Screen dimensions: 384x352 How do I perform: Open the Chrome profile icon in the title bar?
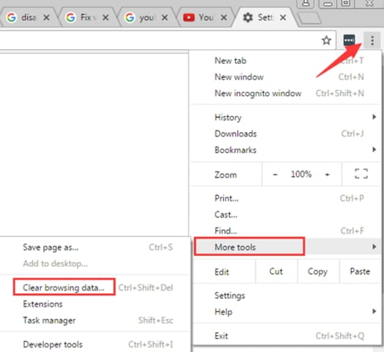coord(305,4)
